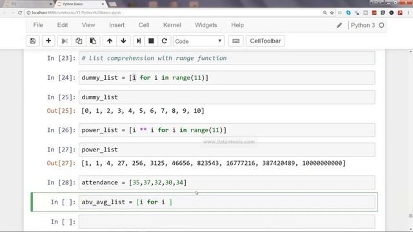The width and height of the screenshot is (413, 232).
Task: Switch to the Python Basics browser tab
Action: coord(81,4)
